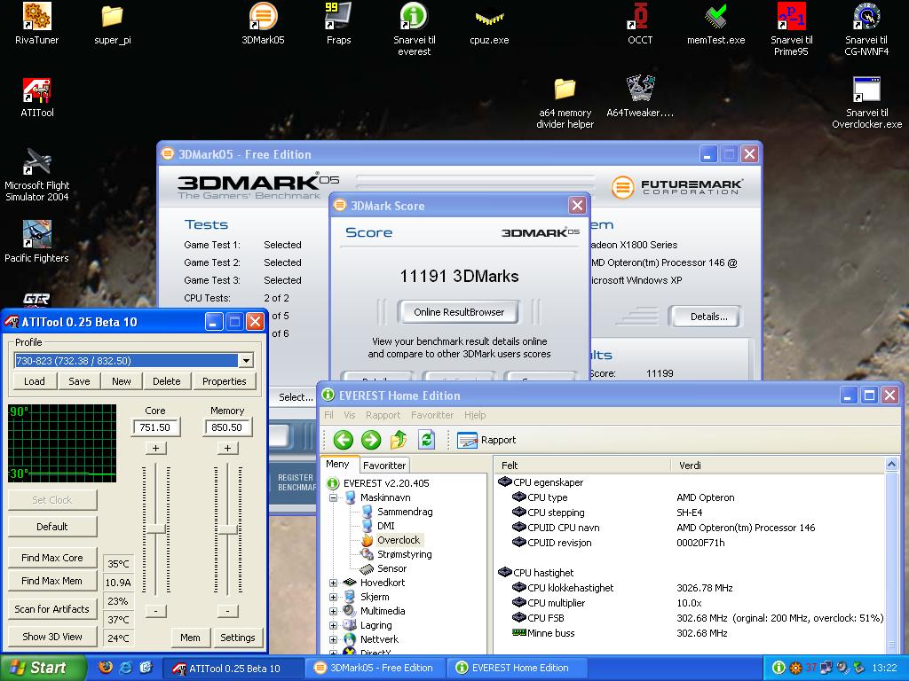909x681 pixels.
Task: Expand the Nettverk tree node
Action: (334, 639)
